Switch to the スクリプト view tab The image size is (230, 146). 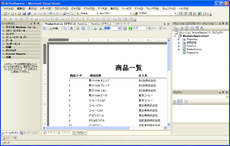pos(64,132)
